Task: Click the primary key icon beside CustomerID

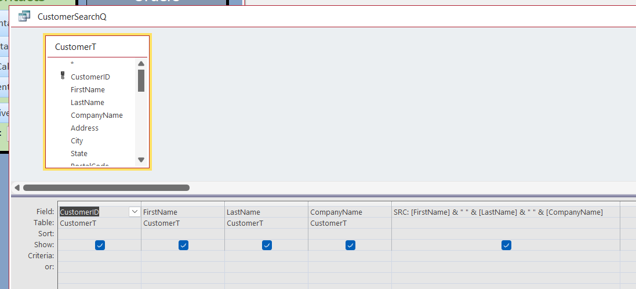Action: tap(63, 77)
